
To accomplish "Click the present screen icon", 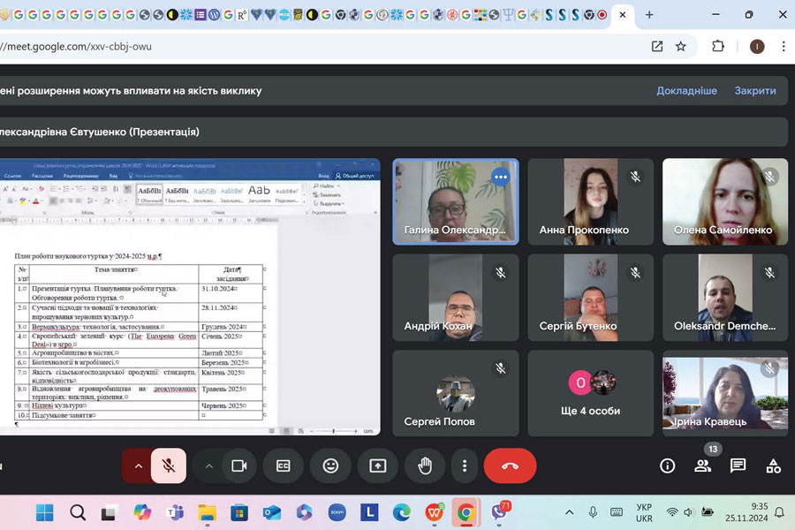I will [x=378, y=466].
